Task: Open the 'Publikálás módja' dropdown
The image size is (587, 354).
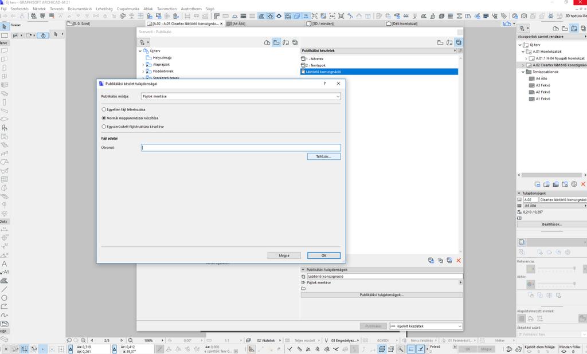Action: coord(241,96)
